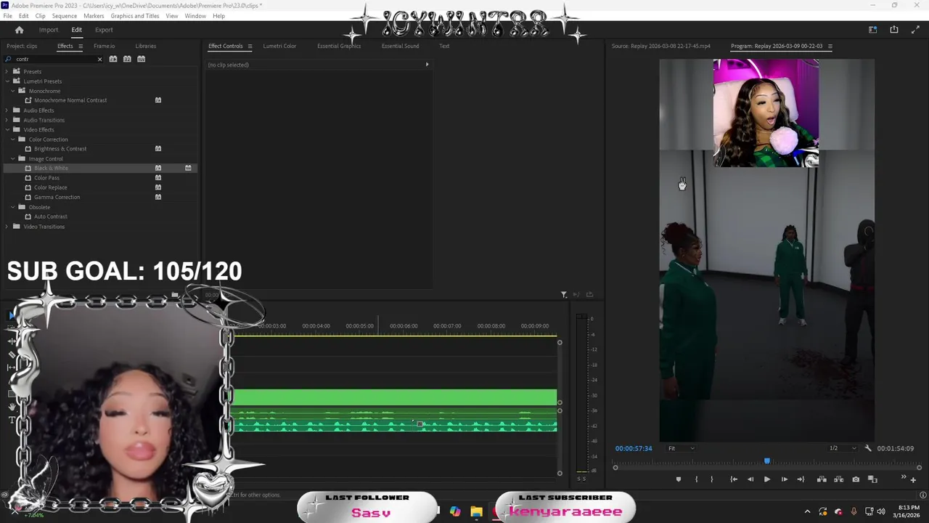Viewport: 929px width, 523px height.
Task: Click the Quick Export share icon
Action: [894, 30]
